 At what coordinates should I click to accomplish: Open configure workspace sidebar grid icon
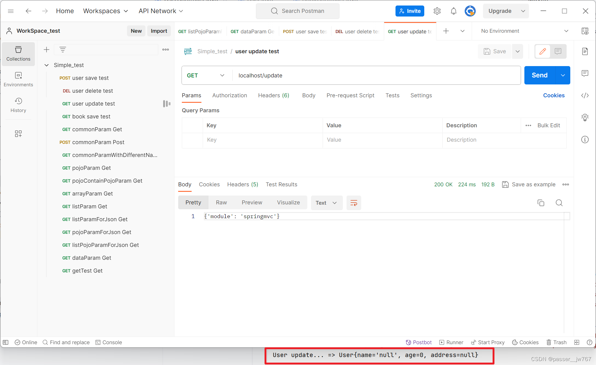18,134
